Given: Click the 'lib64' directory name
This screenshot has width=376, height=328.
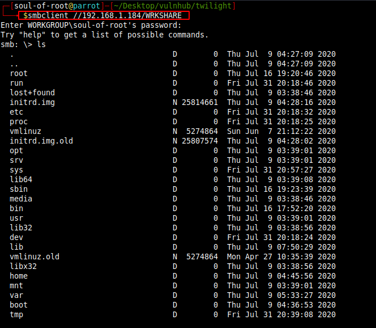Looking at the screenshot, I should tap(21, 179).
